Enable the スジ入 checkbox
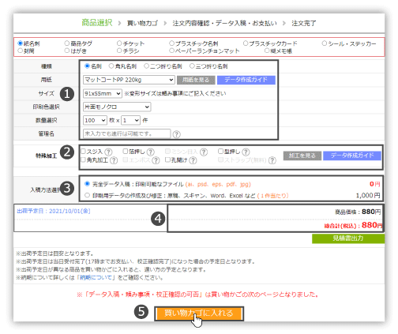The image size is (398, 334). 83,151
